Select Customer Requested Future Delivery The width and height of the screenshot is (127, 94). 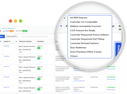pyautogui.click(x=90, y=35)
